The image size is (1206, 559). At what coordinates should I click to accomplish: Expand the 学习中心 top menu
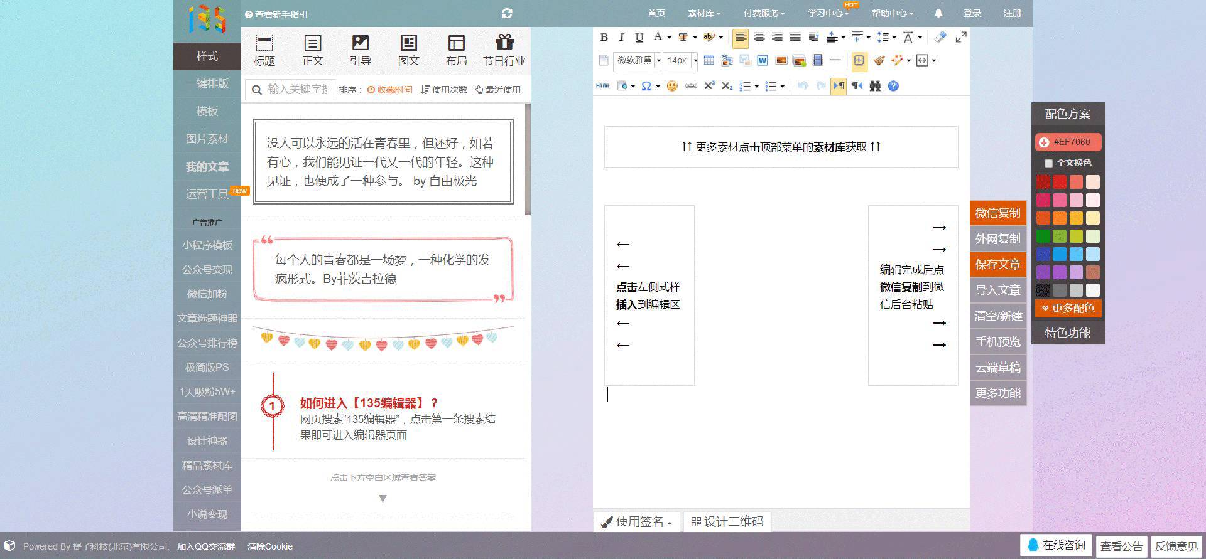click(828, 13)
